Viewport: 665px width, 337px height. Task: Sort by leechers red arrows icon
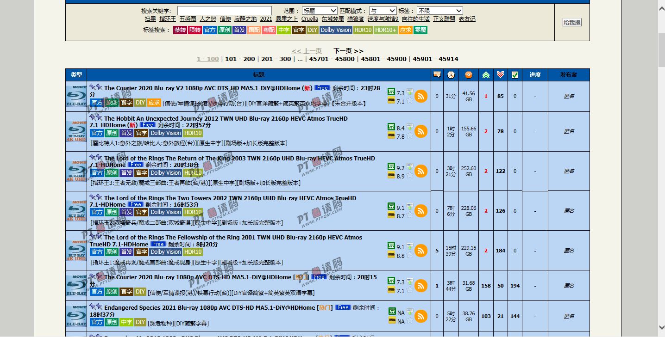tap(500, 75)
